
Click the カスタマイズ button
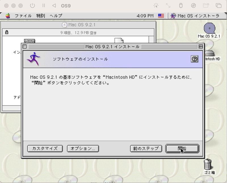[45, 149]
